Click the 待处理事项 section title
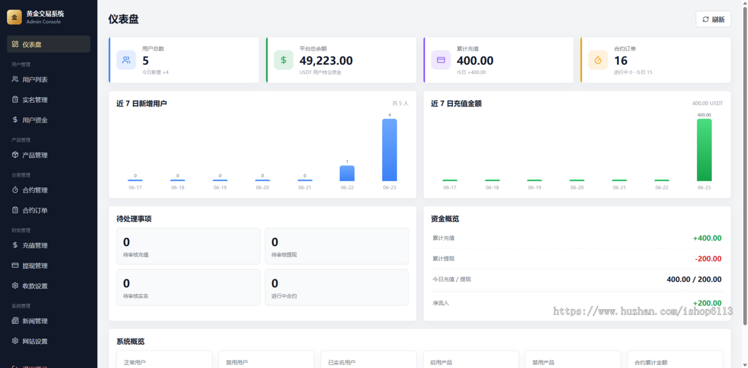The height and width of the screenshot is (368, 748). [134, 219]
